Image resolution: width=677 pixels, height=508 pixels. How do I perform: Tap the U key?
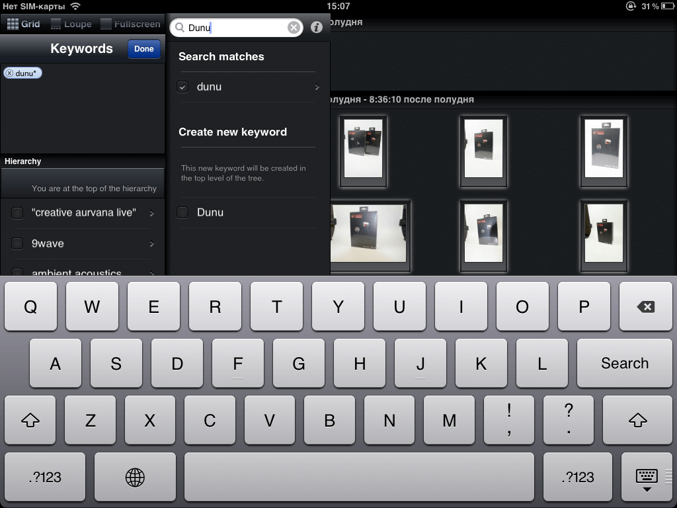399,306
